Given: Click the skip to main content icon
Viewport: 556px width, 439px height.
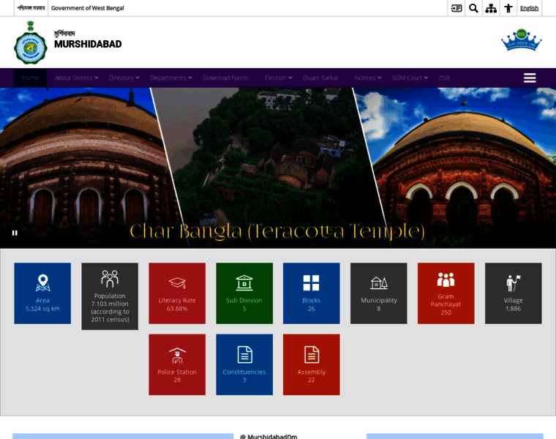Looking at the screenshot, I should 456,8.
